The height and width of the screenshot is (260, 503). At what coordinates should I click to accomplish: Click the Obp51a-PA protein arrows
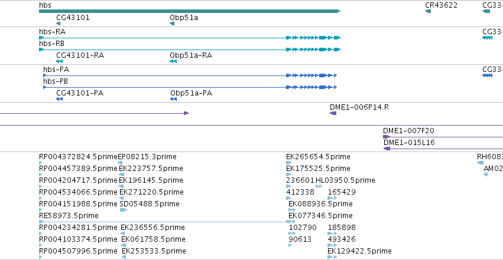[174, 99]
